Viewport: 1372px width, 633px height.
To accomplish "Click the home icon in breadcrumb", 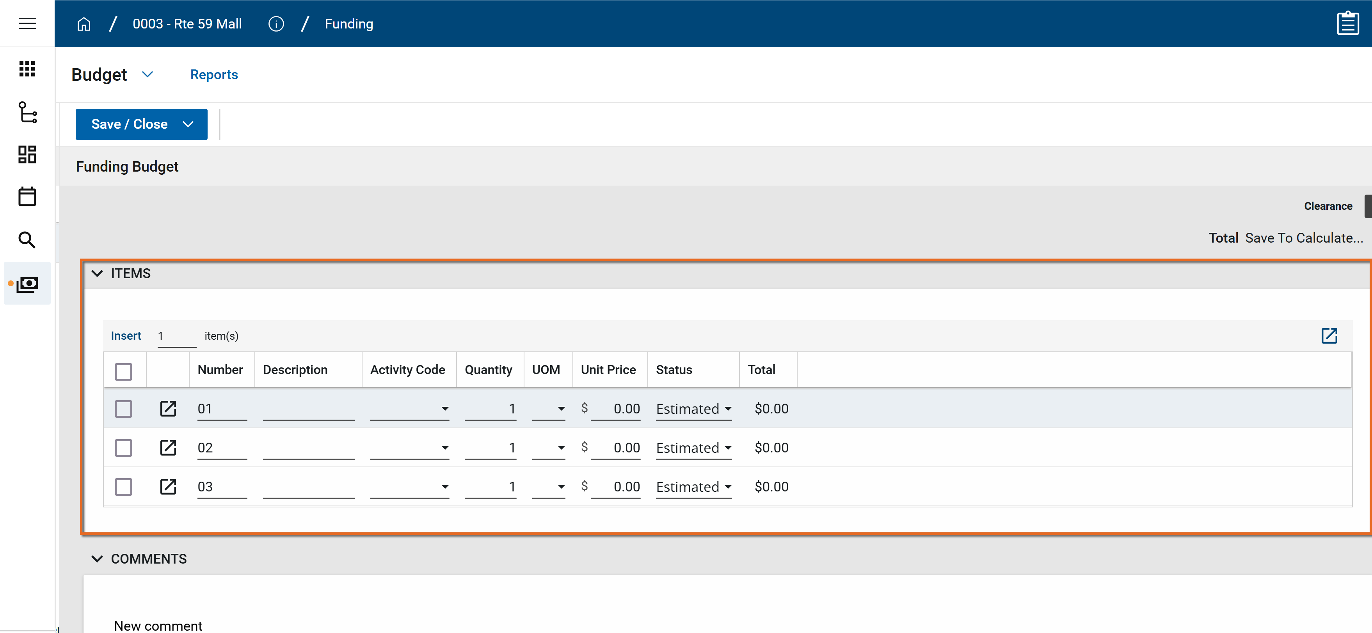I will coord(84,24).
